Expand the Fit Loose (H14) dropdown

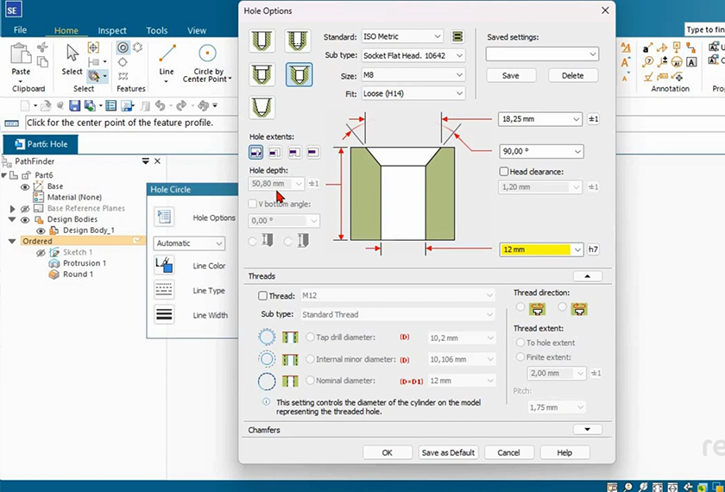413,93
